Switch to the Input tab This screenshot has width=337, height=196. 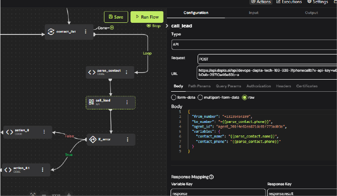click(253, 13)
